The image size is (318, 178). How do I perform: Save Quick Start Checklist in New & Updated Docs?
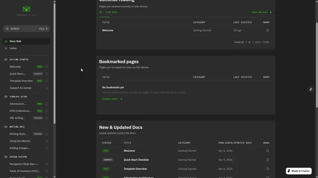tap(268, 160)
